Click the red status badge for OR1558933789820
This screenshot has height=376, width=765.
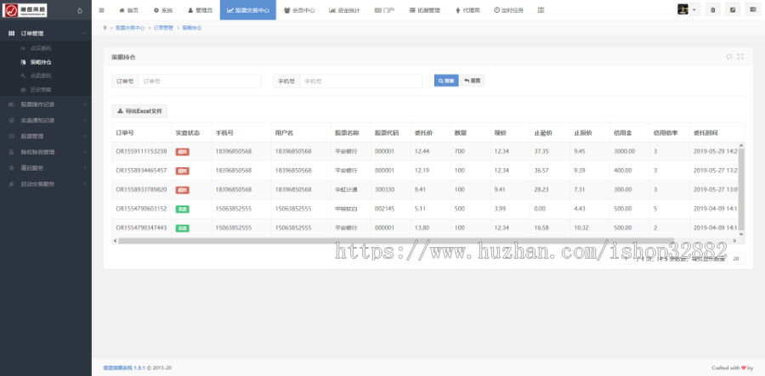click(183, 190)
